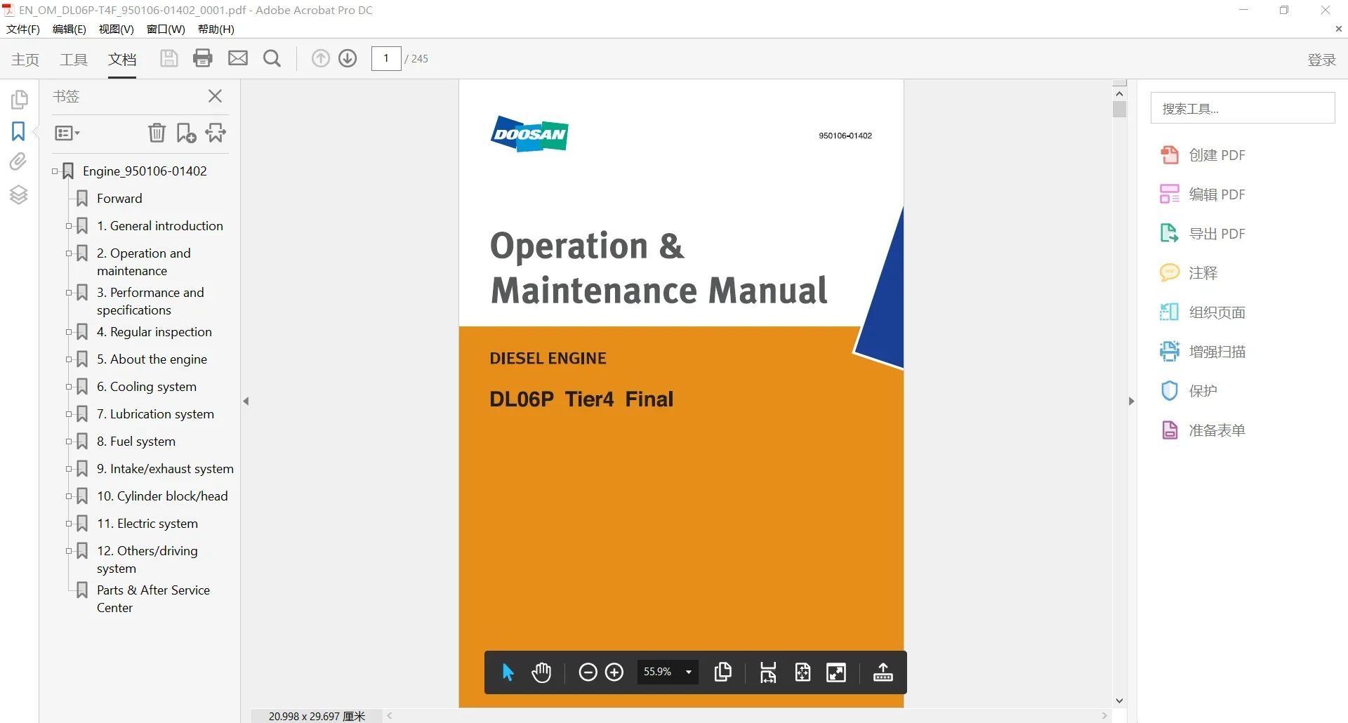1348x723 pixels.
Task: Click read mode toolbar dock icon
Action: point(883,672)
